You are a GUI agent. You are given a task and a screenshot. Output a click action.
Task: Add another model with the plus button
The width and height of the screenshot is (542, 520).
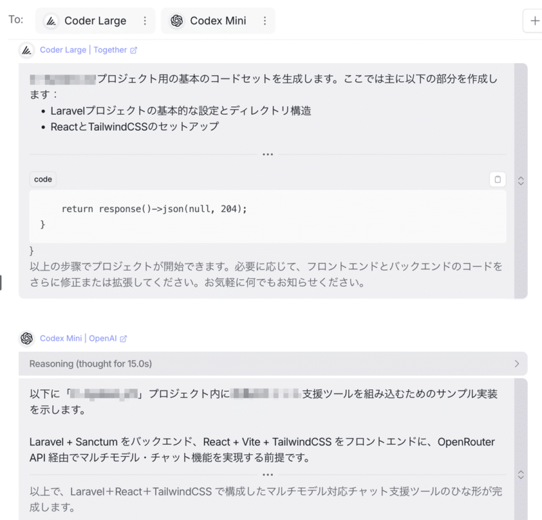pyautogui.click(x=534, y=21)
